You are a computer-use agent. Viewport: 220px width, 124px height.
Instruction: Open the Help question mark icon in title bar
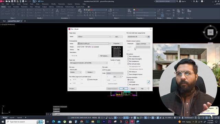point(202,1)
